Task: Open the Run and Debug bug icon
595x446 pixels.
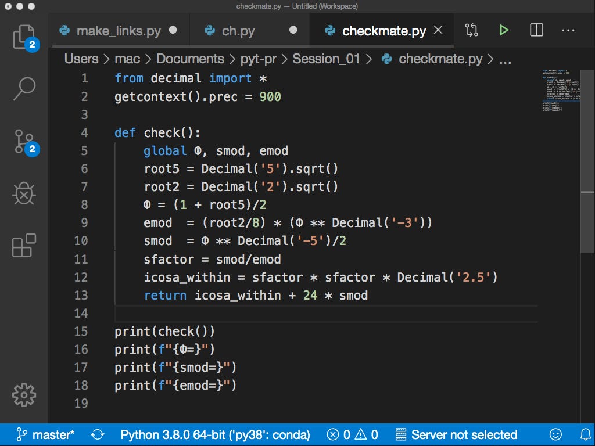Action: [x=24, y=193]
